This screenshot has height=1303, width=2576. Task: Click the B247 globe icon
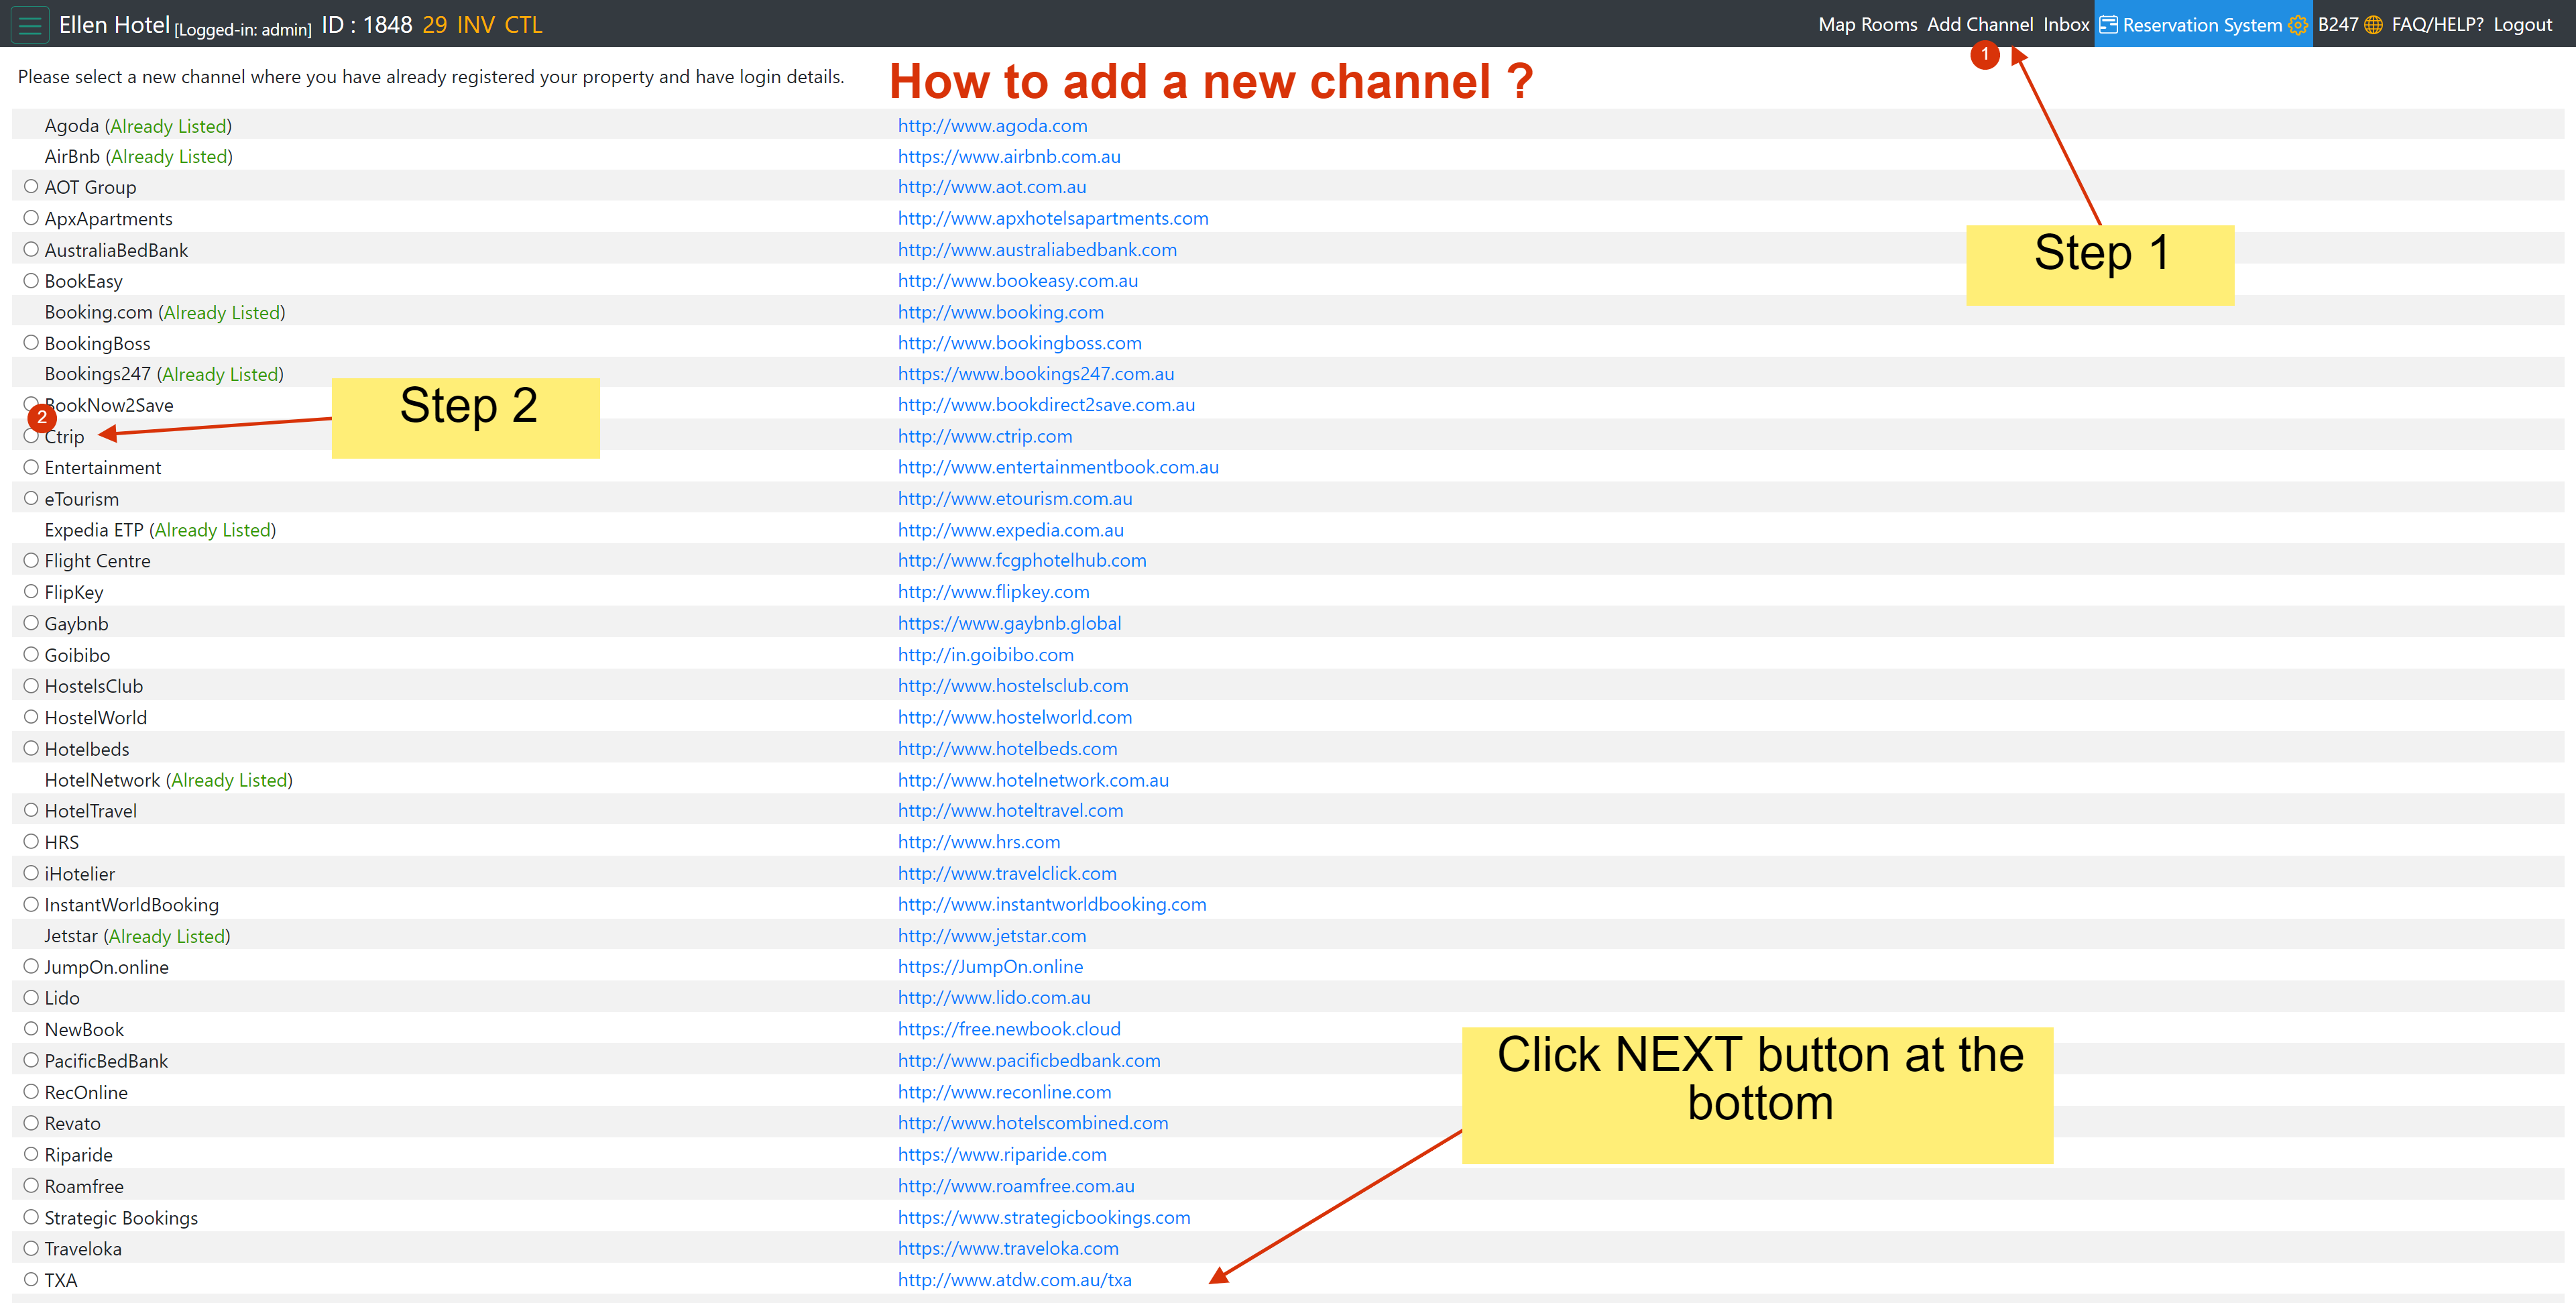[x=2373, y=25]
